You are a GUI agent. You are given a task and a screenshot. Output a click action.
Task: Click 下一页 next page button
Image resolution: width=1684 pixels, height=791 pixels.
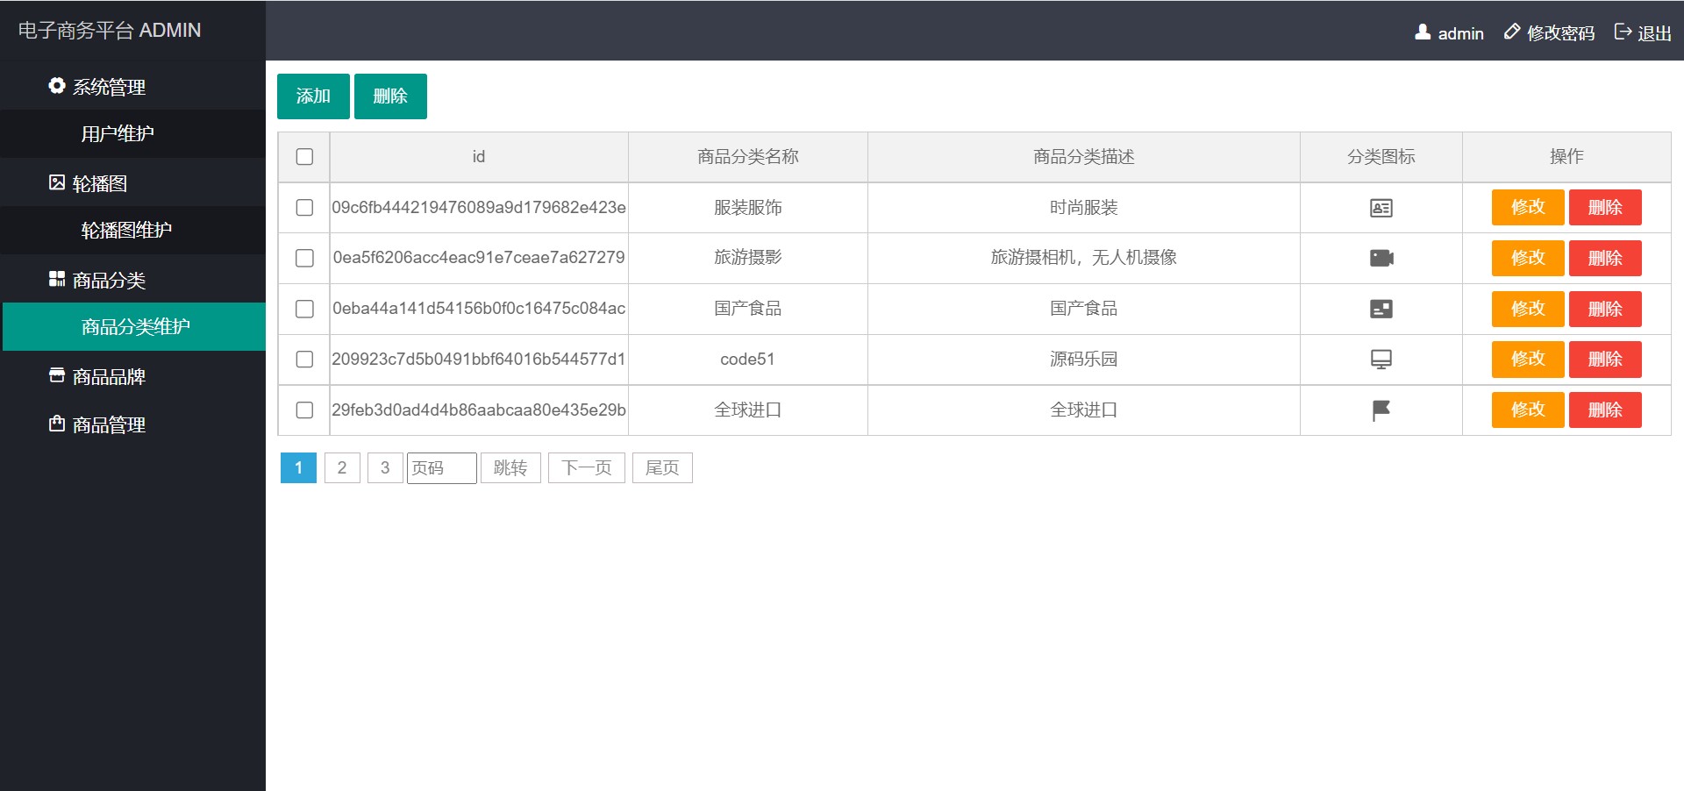(587, 467)
